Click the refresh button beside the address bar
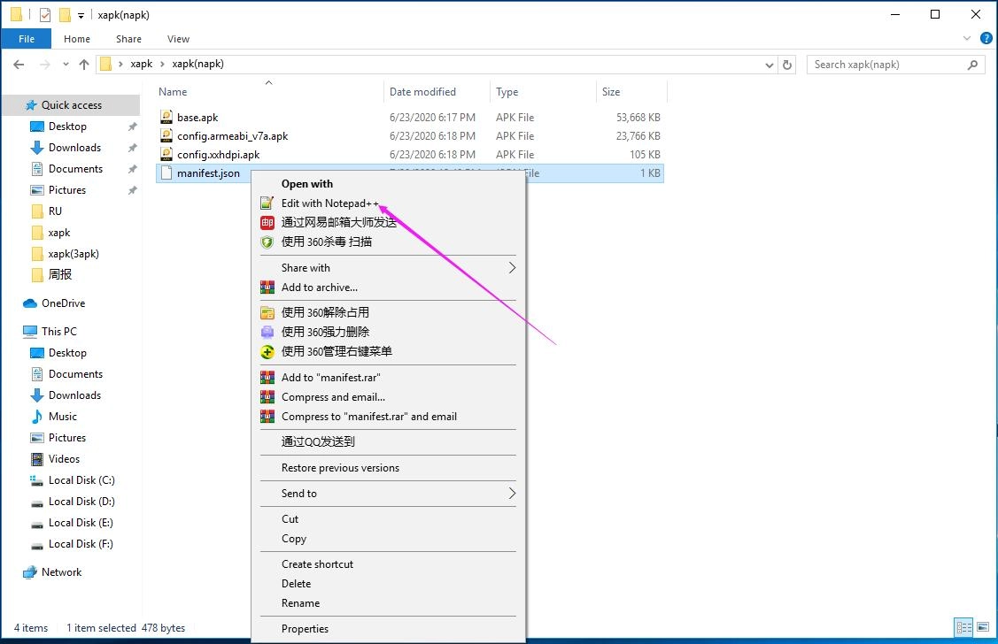The height and width of the screenshot is (644, 998). pos(787,64)
